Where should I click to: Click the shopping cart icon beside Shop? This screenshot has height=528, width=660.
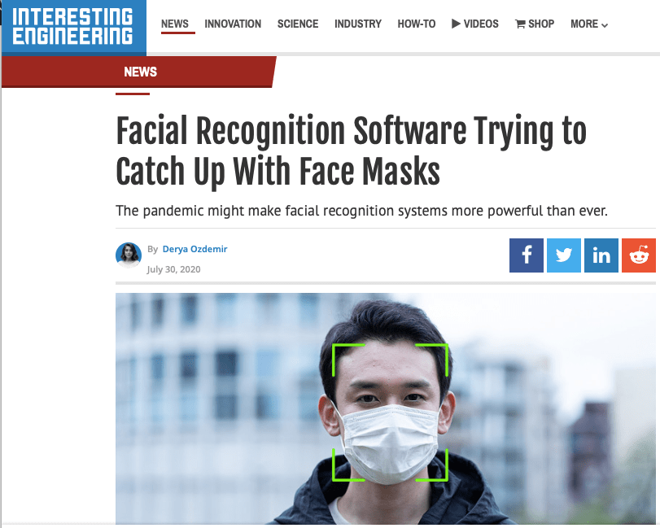point(520,24)
